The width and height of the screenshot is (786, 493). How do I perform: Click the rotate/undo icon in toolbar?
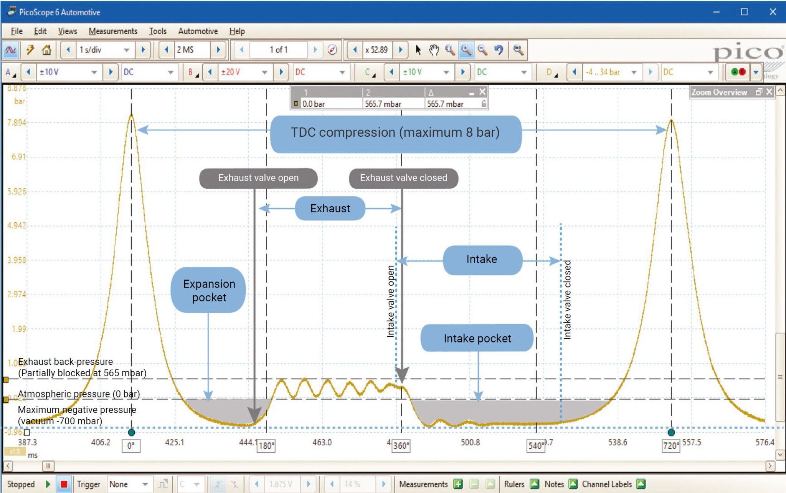tap(497, 51)
